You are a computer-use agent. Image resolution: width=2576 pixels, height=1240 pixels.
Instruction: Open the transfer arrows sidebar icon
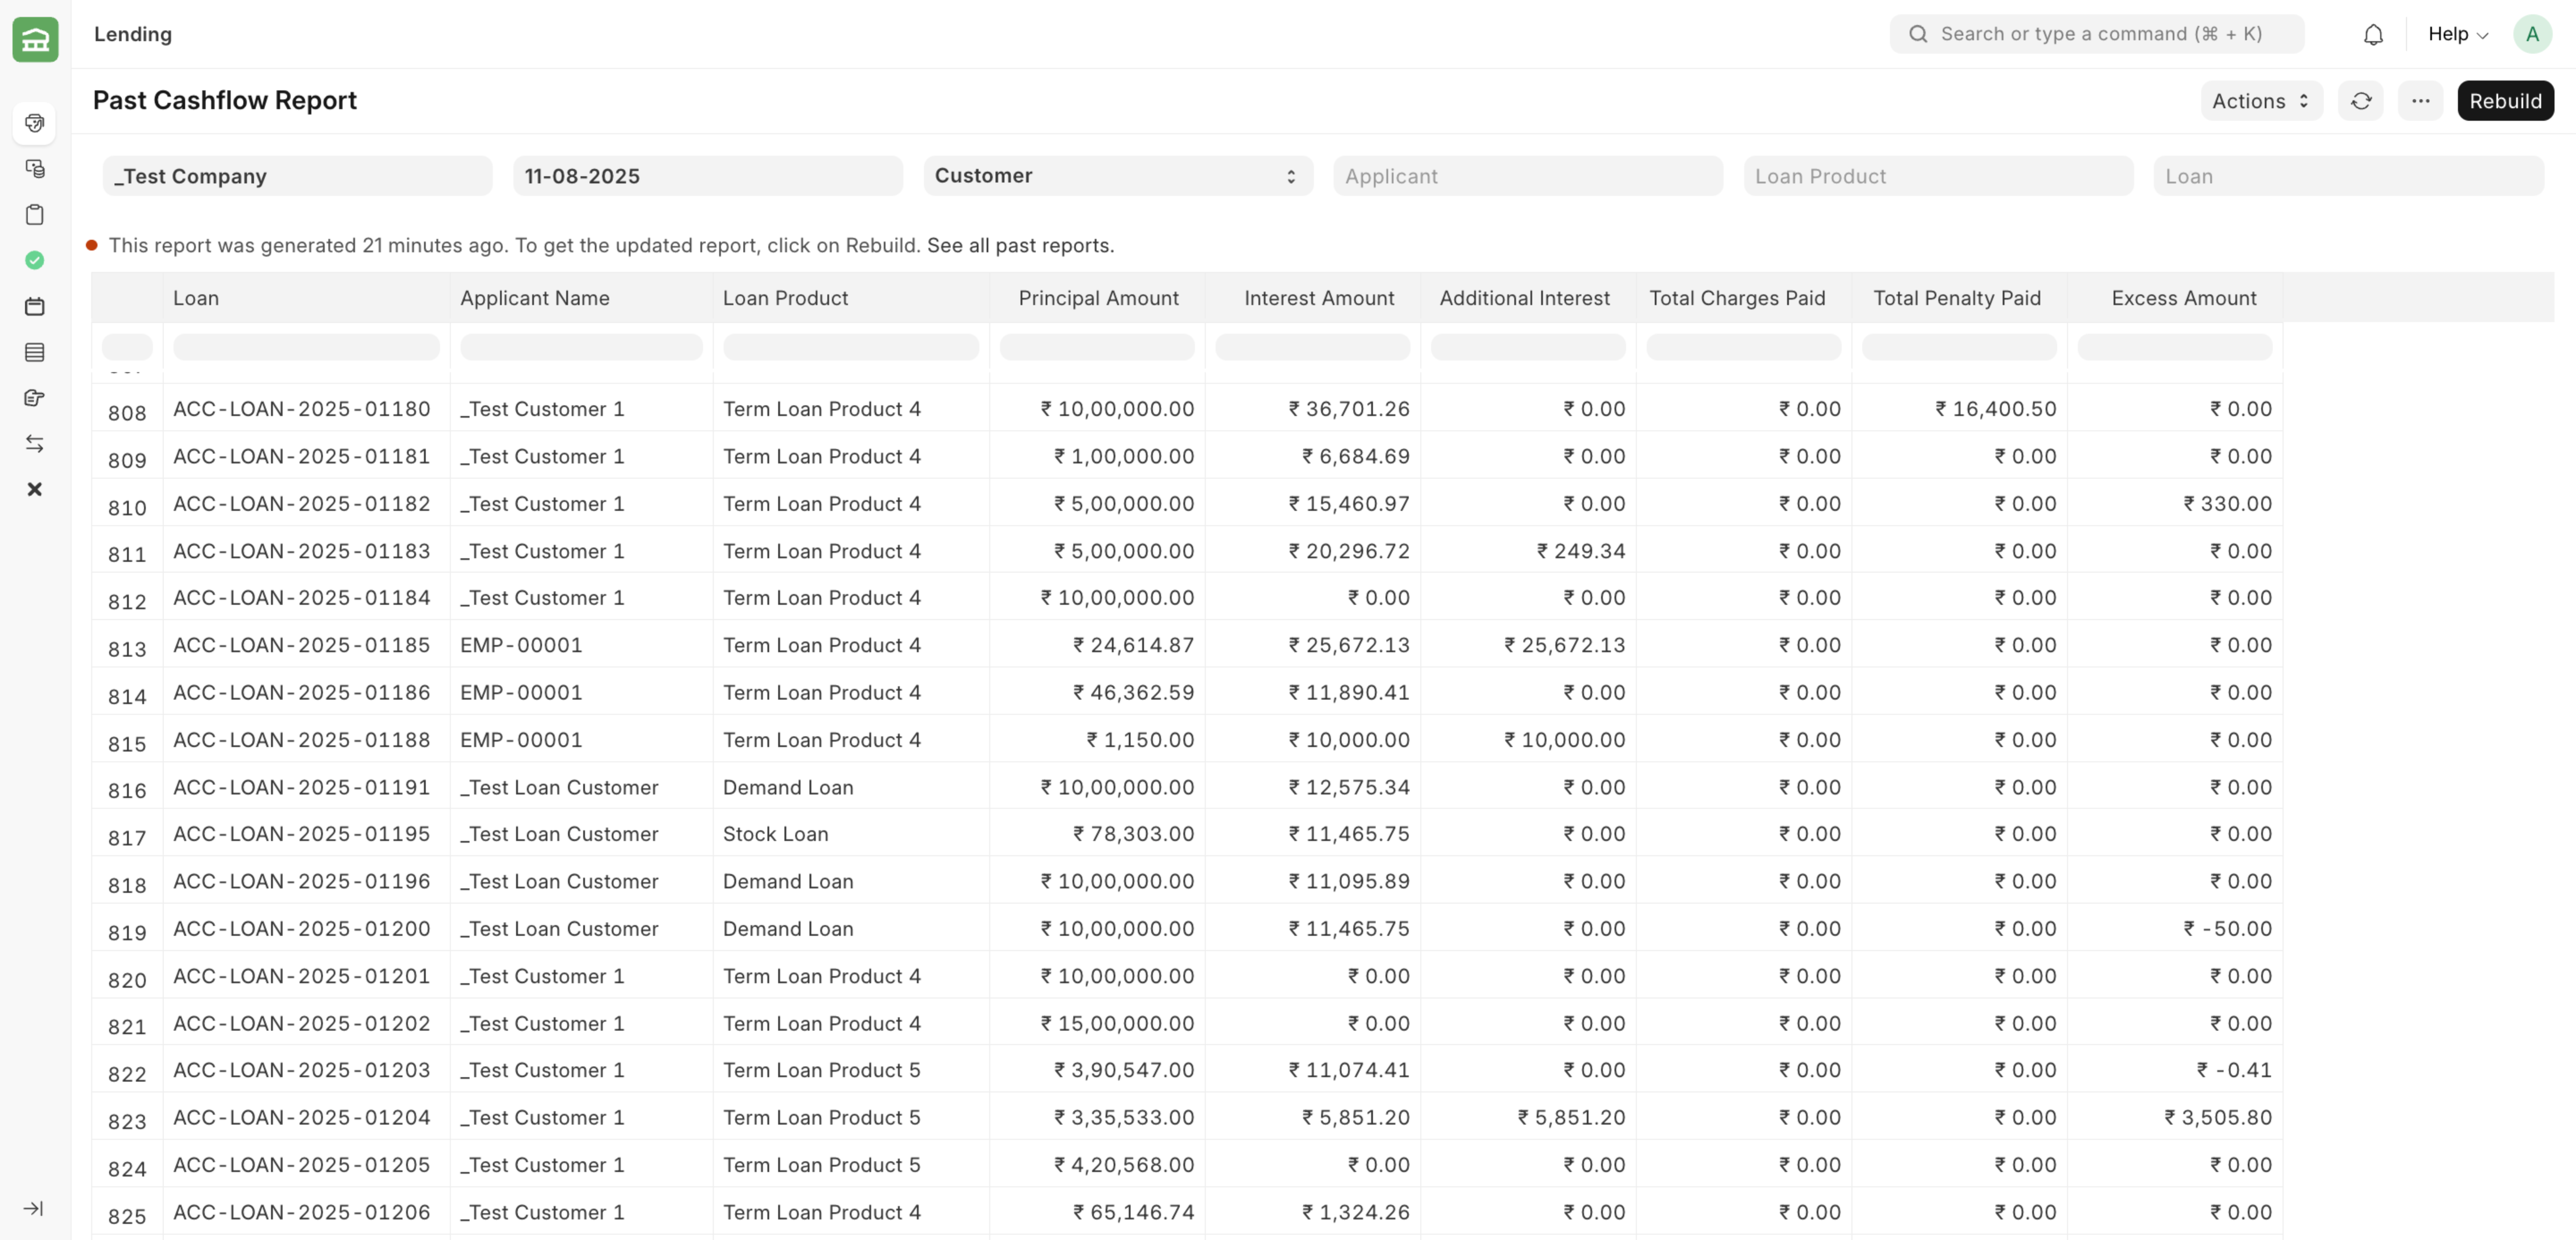[x=35, y=444]
